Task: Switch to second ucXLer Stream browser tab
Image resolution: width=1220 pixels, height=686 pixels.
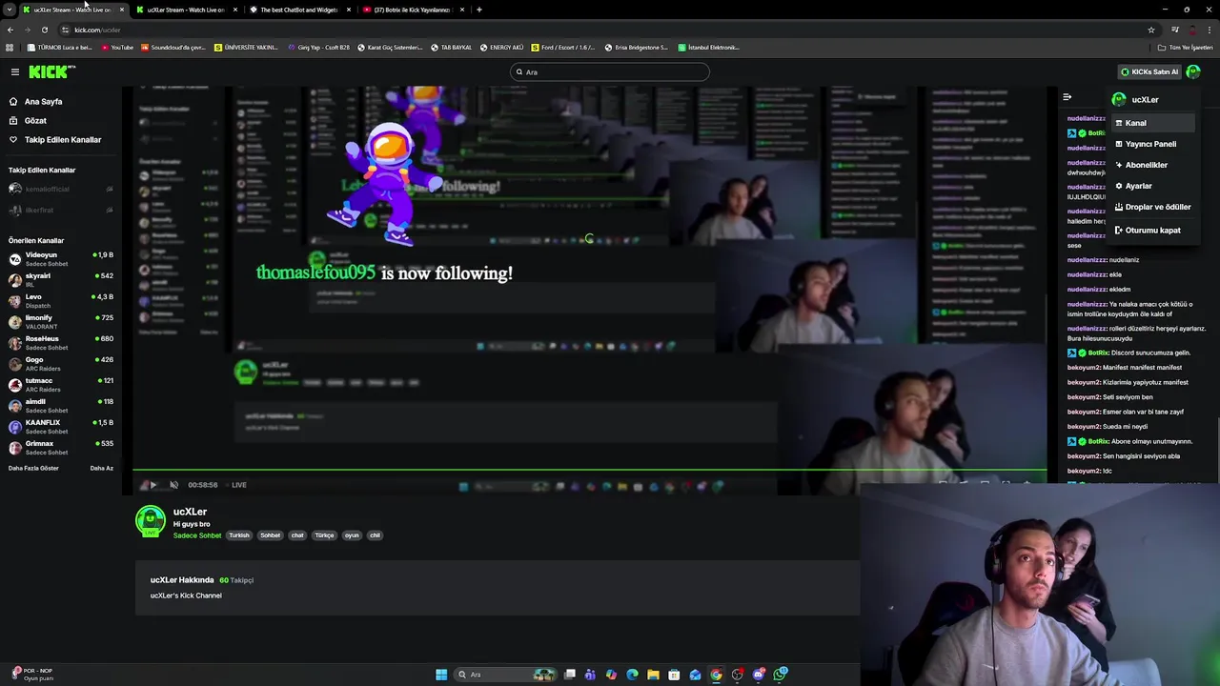Action: (185, 10)
